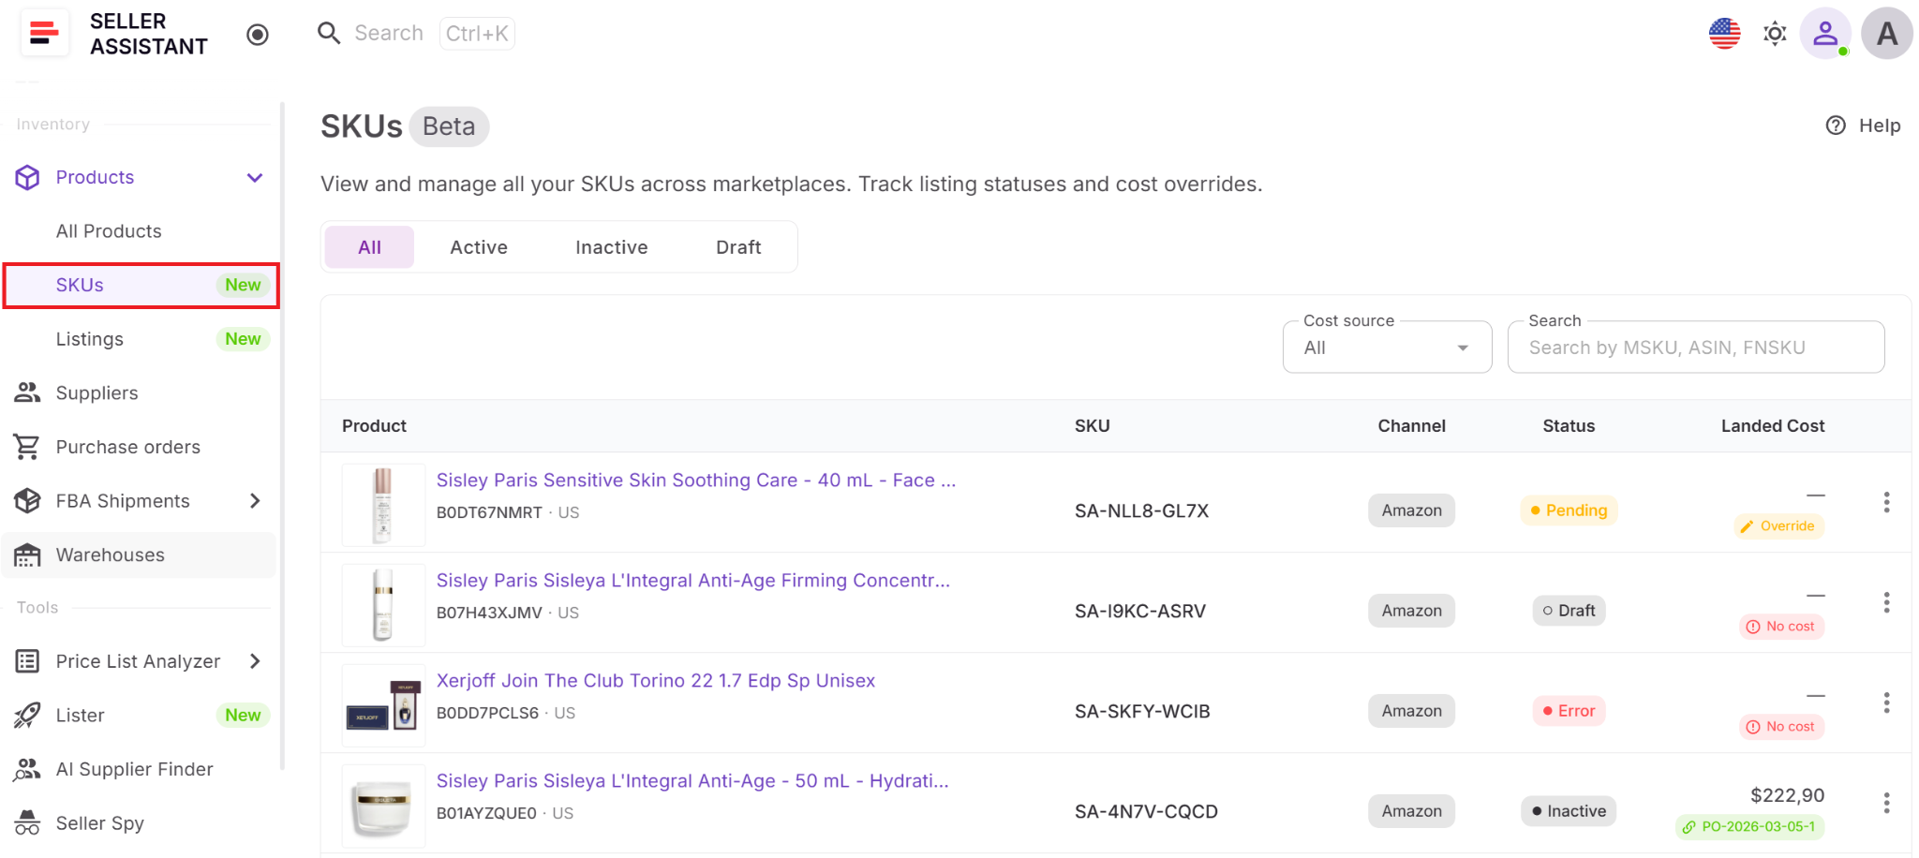Click the Draft status badge in table
1919x858 pixels.
[1569, 611]
